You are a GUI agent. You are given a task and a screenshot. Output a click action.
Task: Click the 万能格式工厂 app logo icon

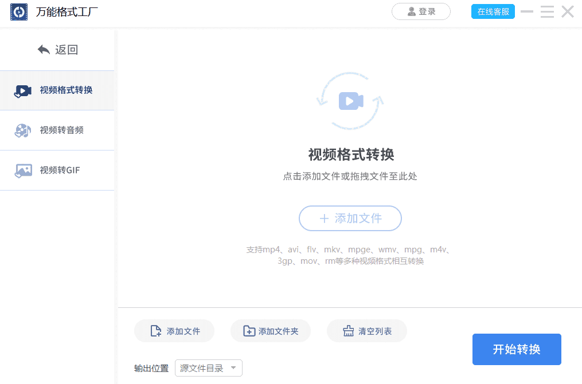click(x=18, y=11)
